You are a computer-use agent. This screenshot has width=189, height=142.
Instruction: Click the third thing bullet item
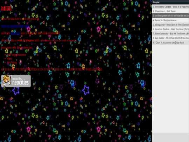(12, 62)
